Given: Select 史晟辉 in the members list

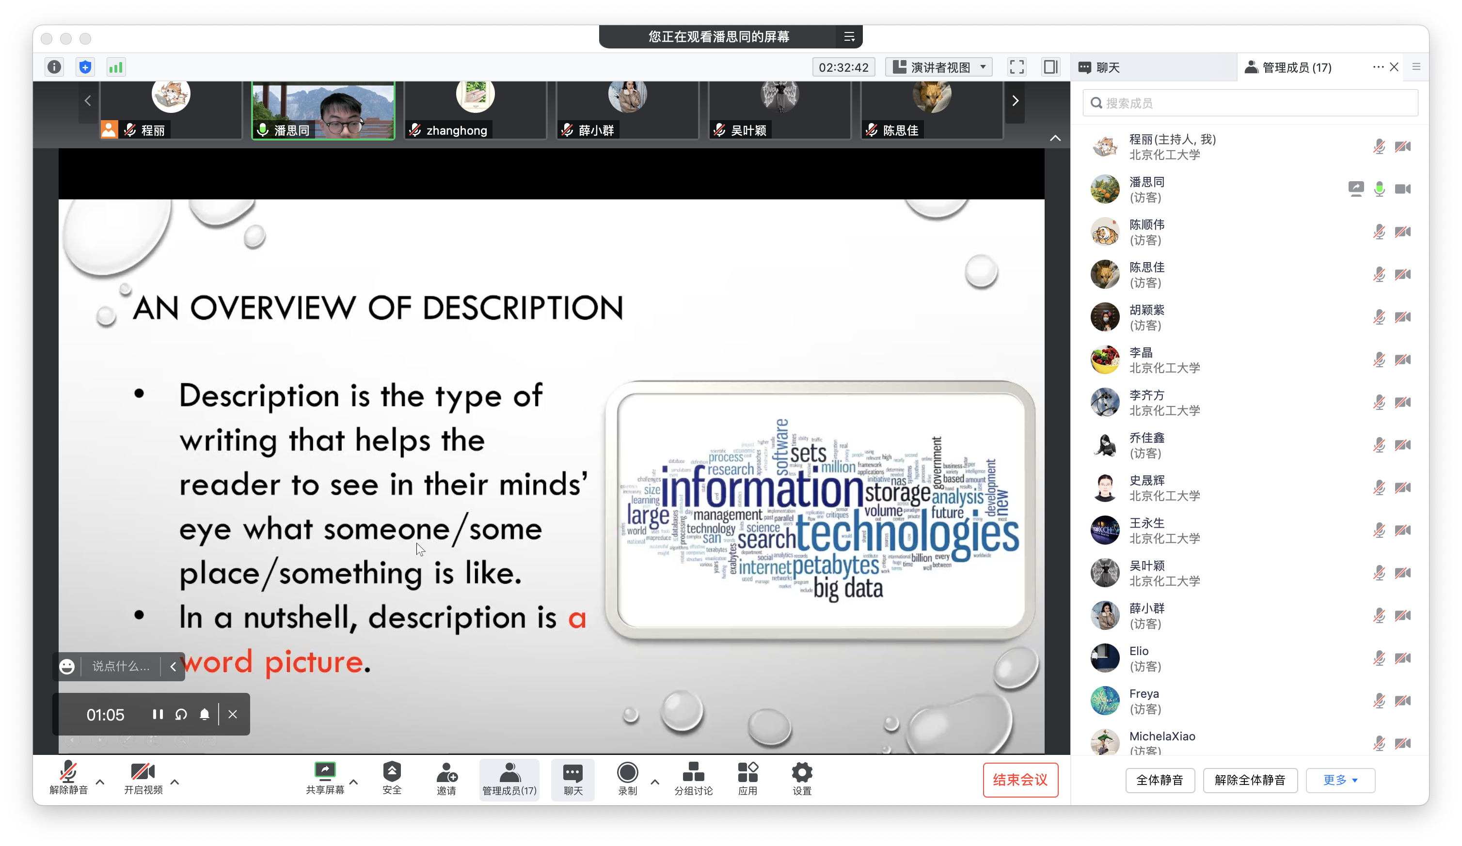Looking at the screenshot, I should (x=1250, y=487).
